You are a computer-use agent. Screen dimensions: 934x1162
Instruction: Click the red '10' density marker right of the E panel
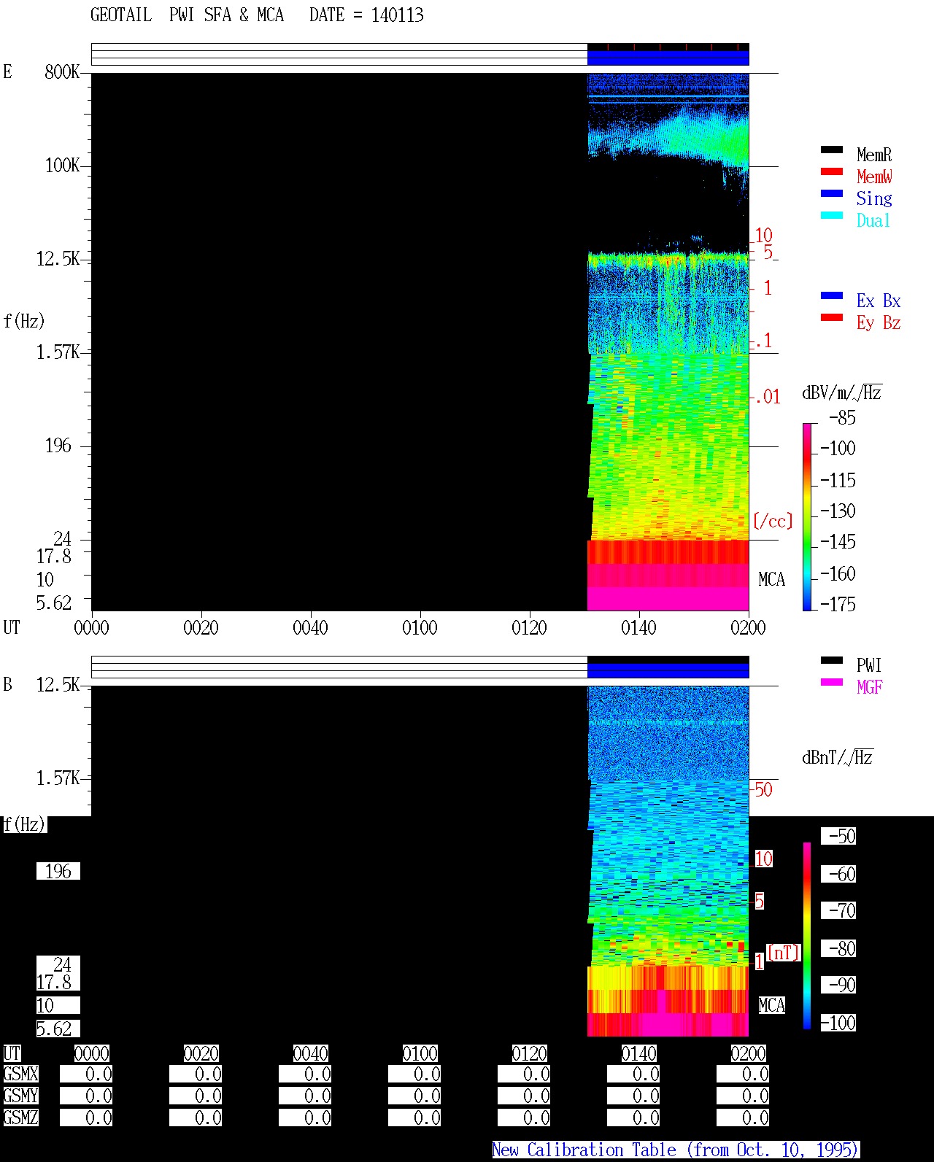pos(763,236)
